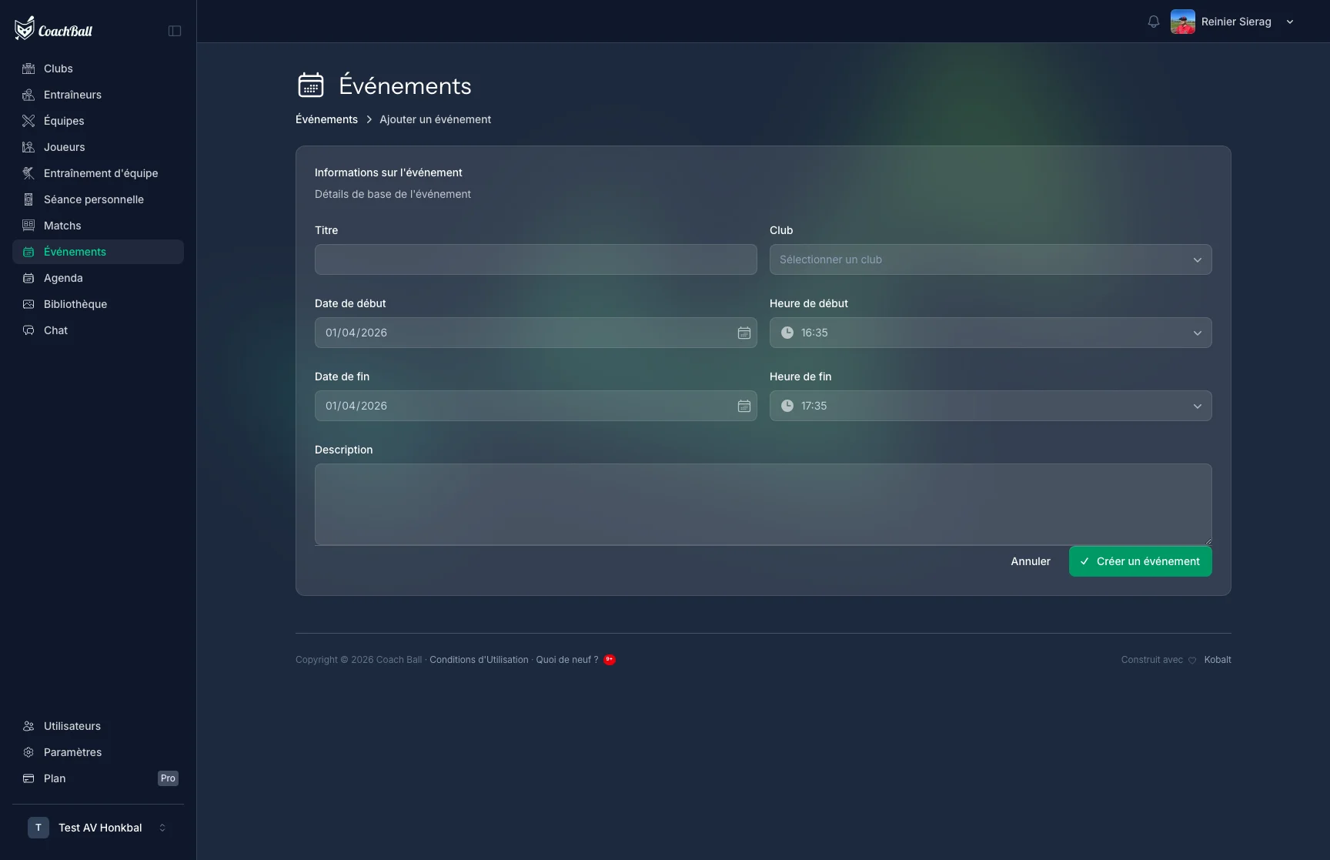Click the Agenda sidebar icon
Image resolution: width=1330 pixels, height=860 pixels.
[28, 278]
